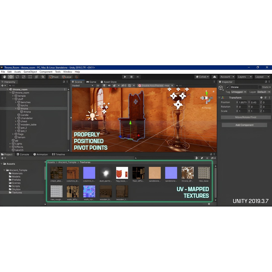Open the GameObject menu
The height and width of the screenshot is (272, 272).
[x=30, y=72]
